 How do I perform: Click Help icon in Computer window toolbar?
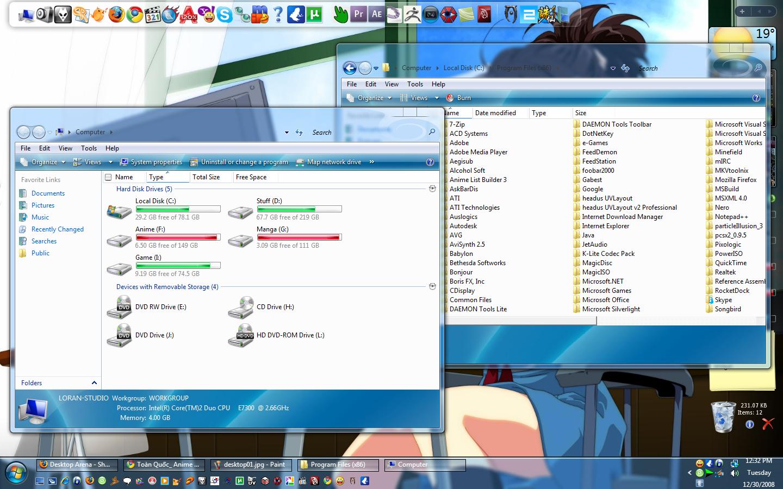click(430, 162)
